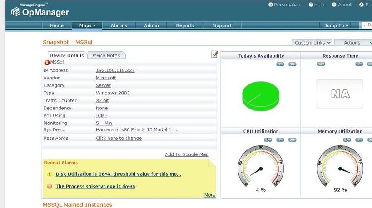Click the Windows 2003 type link
This screenshot has width=372, height=208.
click(113, 93)
